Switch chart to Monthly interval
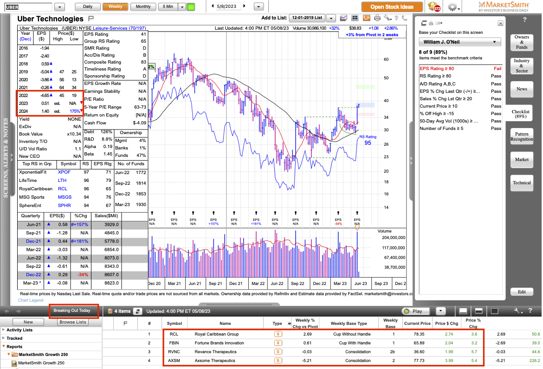The height and width of the screenshot is (369, 543). 143,6
